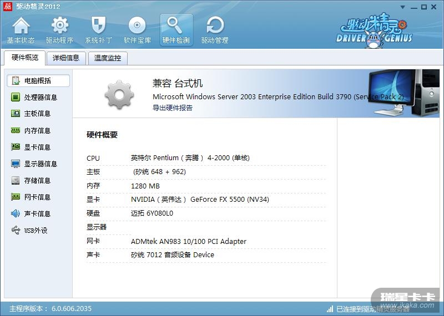Click network value ADMtek AN983 10/100 PCI Adapter
The image size is (444, 316).
click(x=189, y=241)
